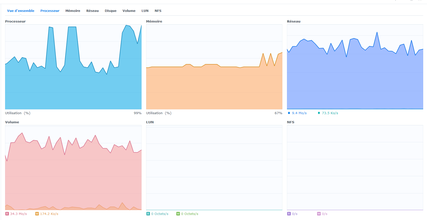Click the green network download arrow icon

(319, 113)
